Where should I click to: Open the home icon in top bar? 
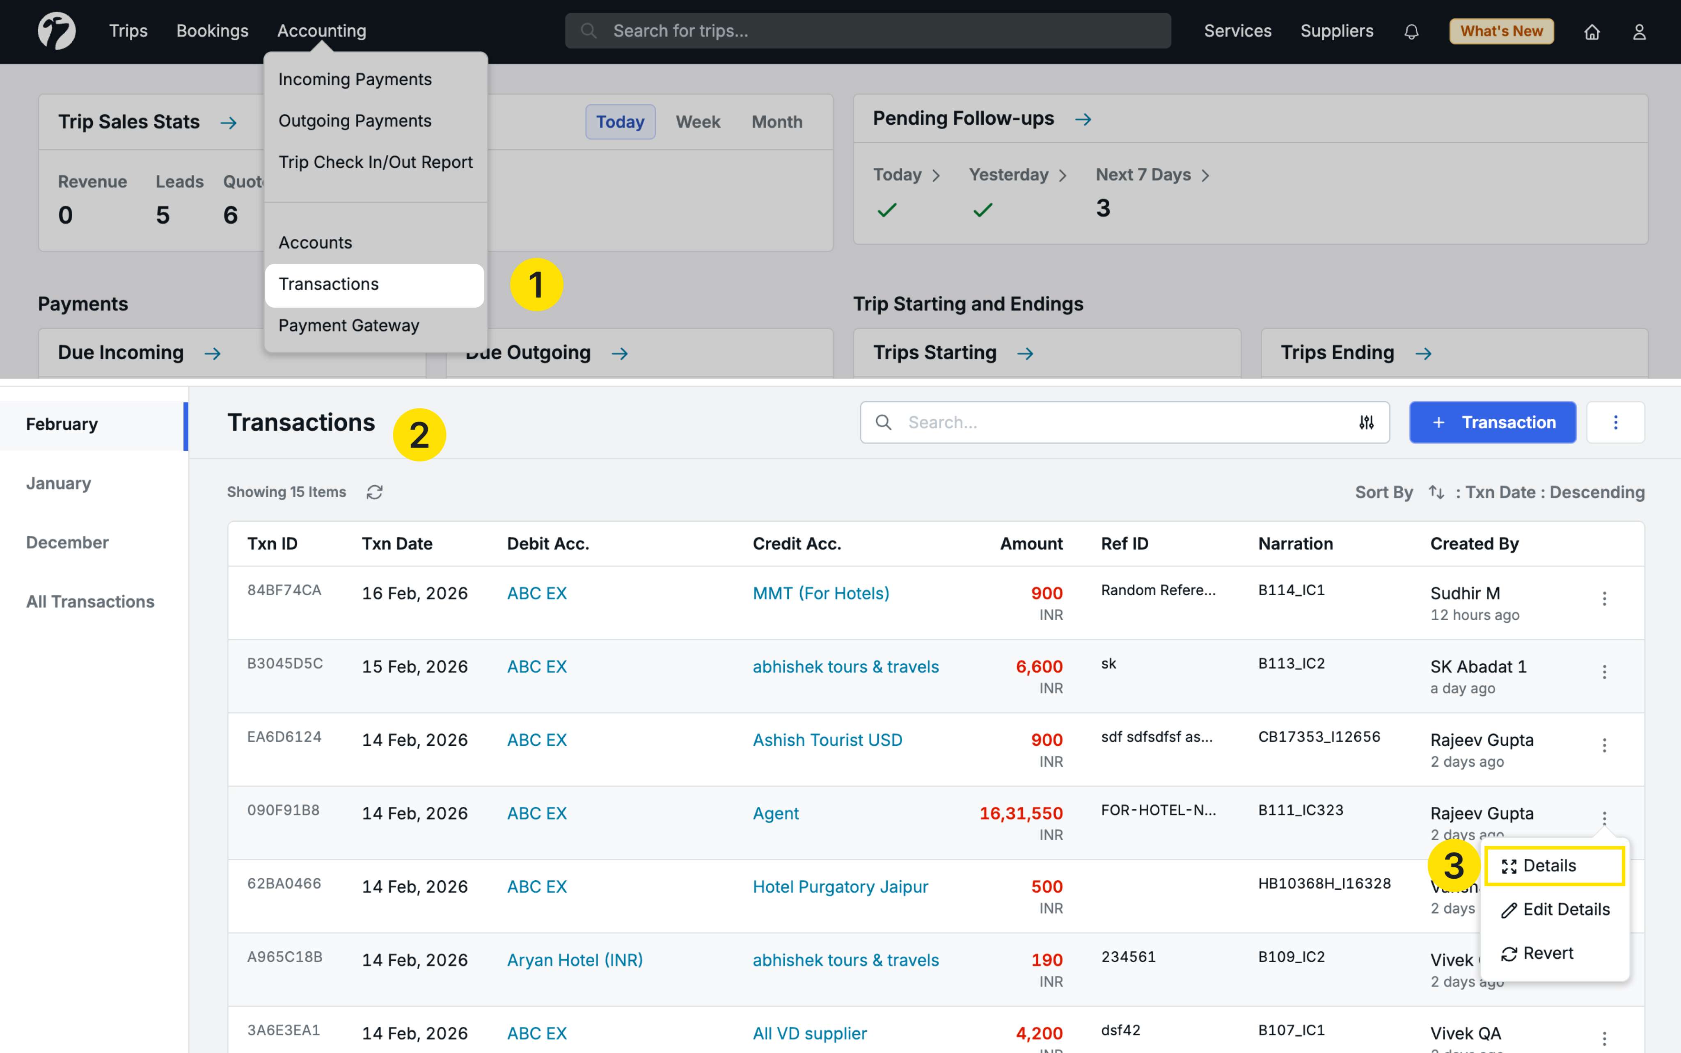coord(1591,32)
